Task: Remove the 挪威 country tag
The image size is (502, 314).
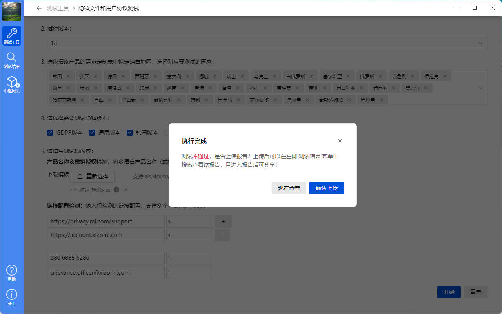Action: click(x=215, y=76)
